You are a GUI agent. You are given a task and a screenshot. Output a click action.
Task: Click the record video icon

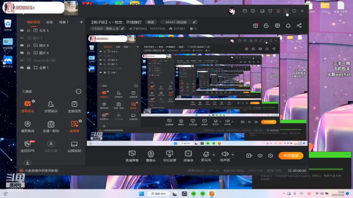tap(249, 156)
